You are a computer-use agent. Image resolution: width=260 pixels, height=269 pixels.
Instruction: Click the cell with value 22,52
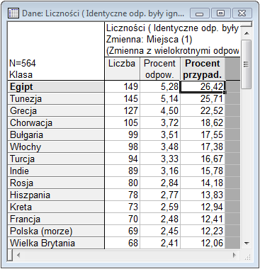(203, 111)
